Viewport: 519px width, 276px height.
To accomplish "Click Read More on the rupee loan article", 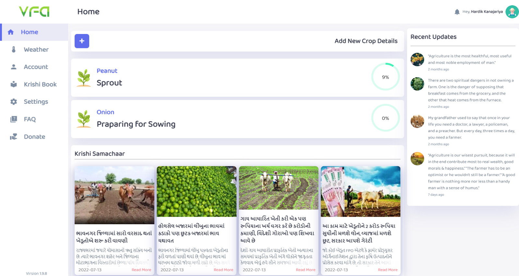I will (x=388, y=270).
